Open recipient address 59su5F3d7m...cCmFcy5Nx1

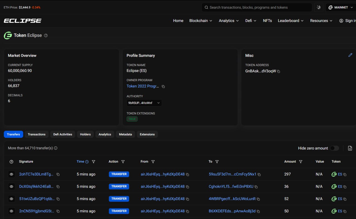[x=233, y=174]
